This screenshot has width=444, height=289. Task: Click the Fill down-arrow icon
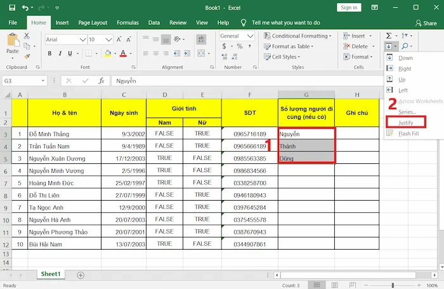389,46
